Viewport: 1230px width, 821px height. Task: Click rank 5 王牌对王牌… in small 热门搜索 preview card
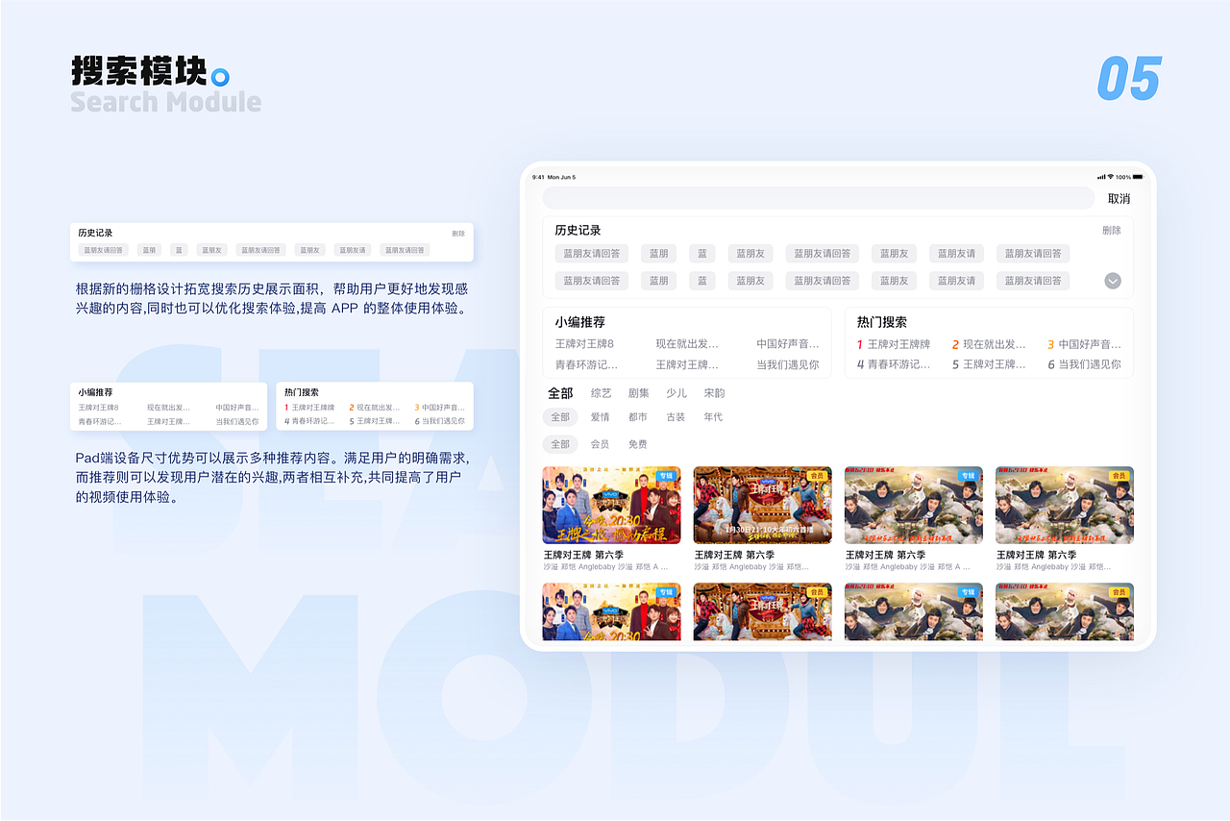pyautogui.click(x=375, y=421)
